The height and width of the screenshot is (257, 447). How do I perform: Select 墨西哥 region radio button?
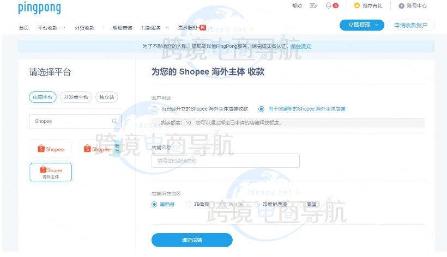click(x=154, y=204)
